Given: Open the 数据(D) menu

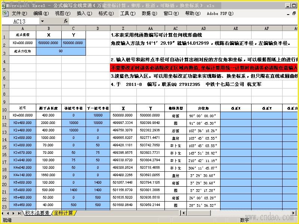Looking at the screenshot, I should tap(149, 13).
